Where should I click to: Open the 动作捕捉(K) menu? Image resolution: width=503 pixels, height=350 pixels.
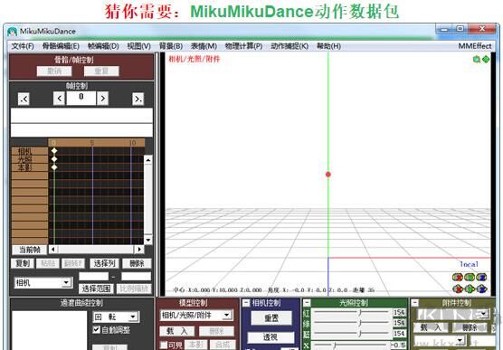pyautogui.click(x=289, y=46)
